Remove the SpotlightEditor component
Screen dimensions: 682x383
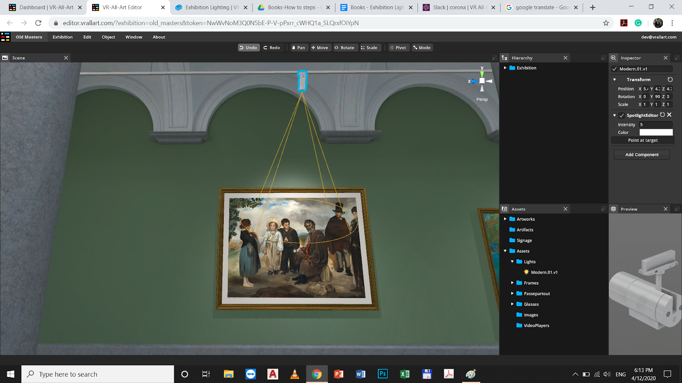pos(669,115)
